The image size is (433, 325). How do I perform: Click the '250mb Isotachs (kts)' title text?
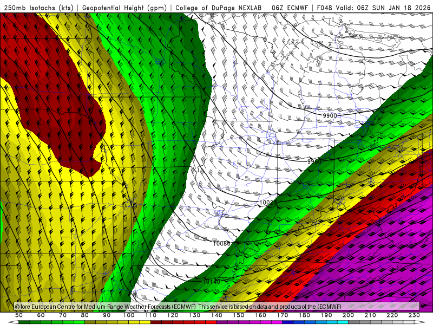pyautogui.click(x=39, y=8)
